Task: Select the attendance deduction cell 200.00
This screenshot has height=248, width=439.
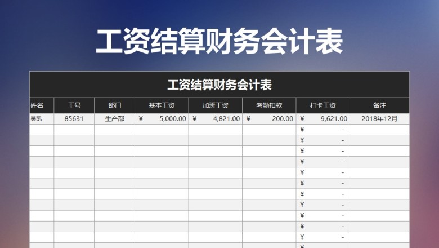Action: tap(269, 119)
